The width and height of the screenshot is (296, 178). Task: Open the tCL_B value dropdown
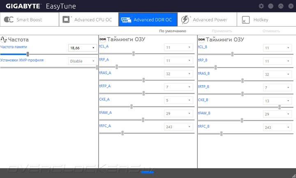click(277, 48)
